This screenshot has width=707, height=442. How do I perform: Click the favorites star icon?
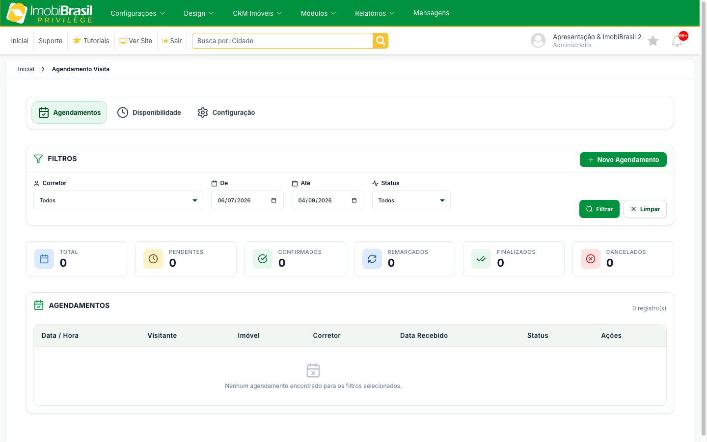click(653, 41)
